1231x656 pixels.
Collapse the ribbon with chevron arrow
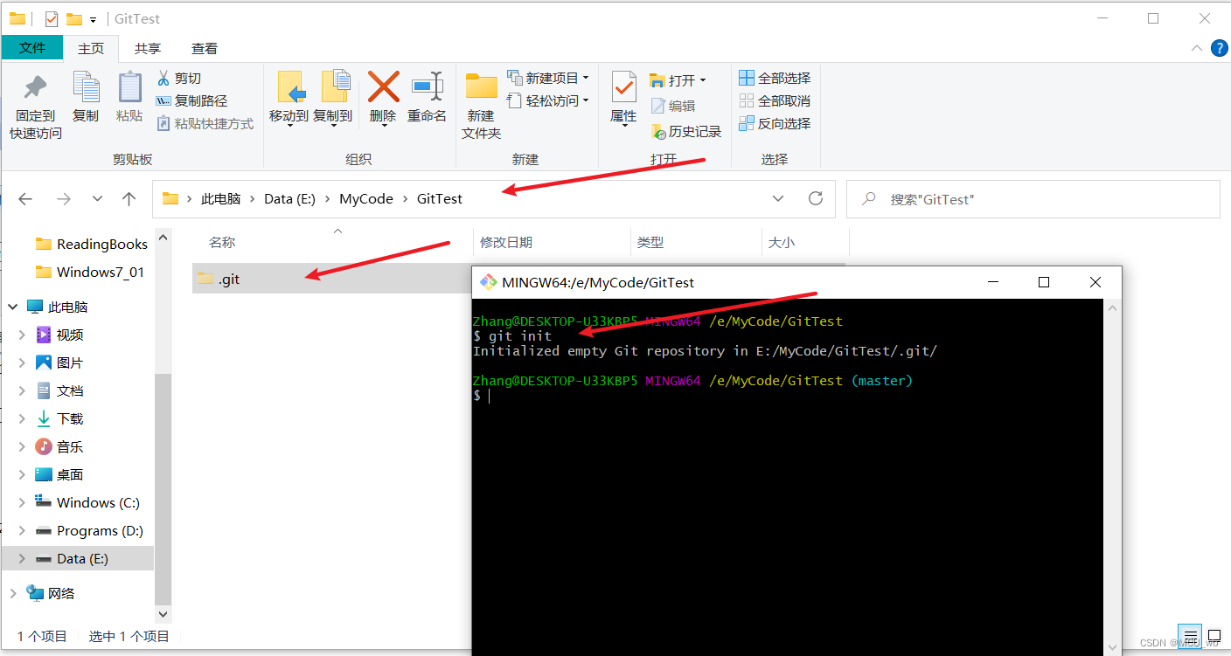(1196, 48)
